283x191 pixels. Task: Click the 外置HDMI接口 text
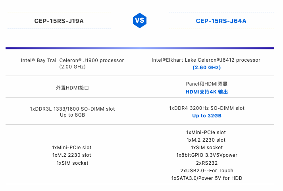click(72, 88)
